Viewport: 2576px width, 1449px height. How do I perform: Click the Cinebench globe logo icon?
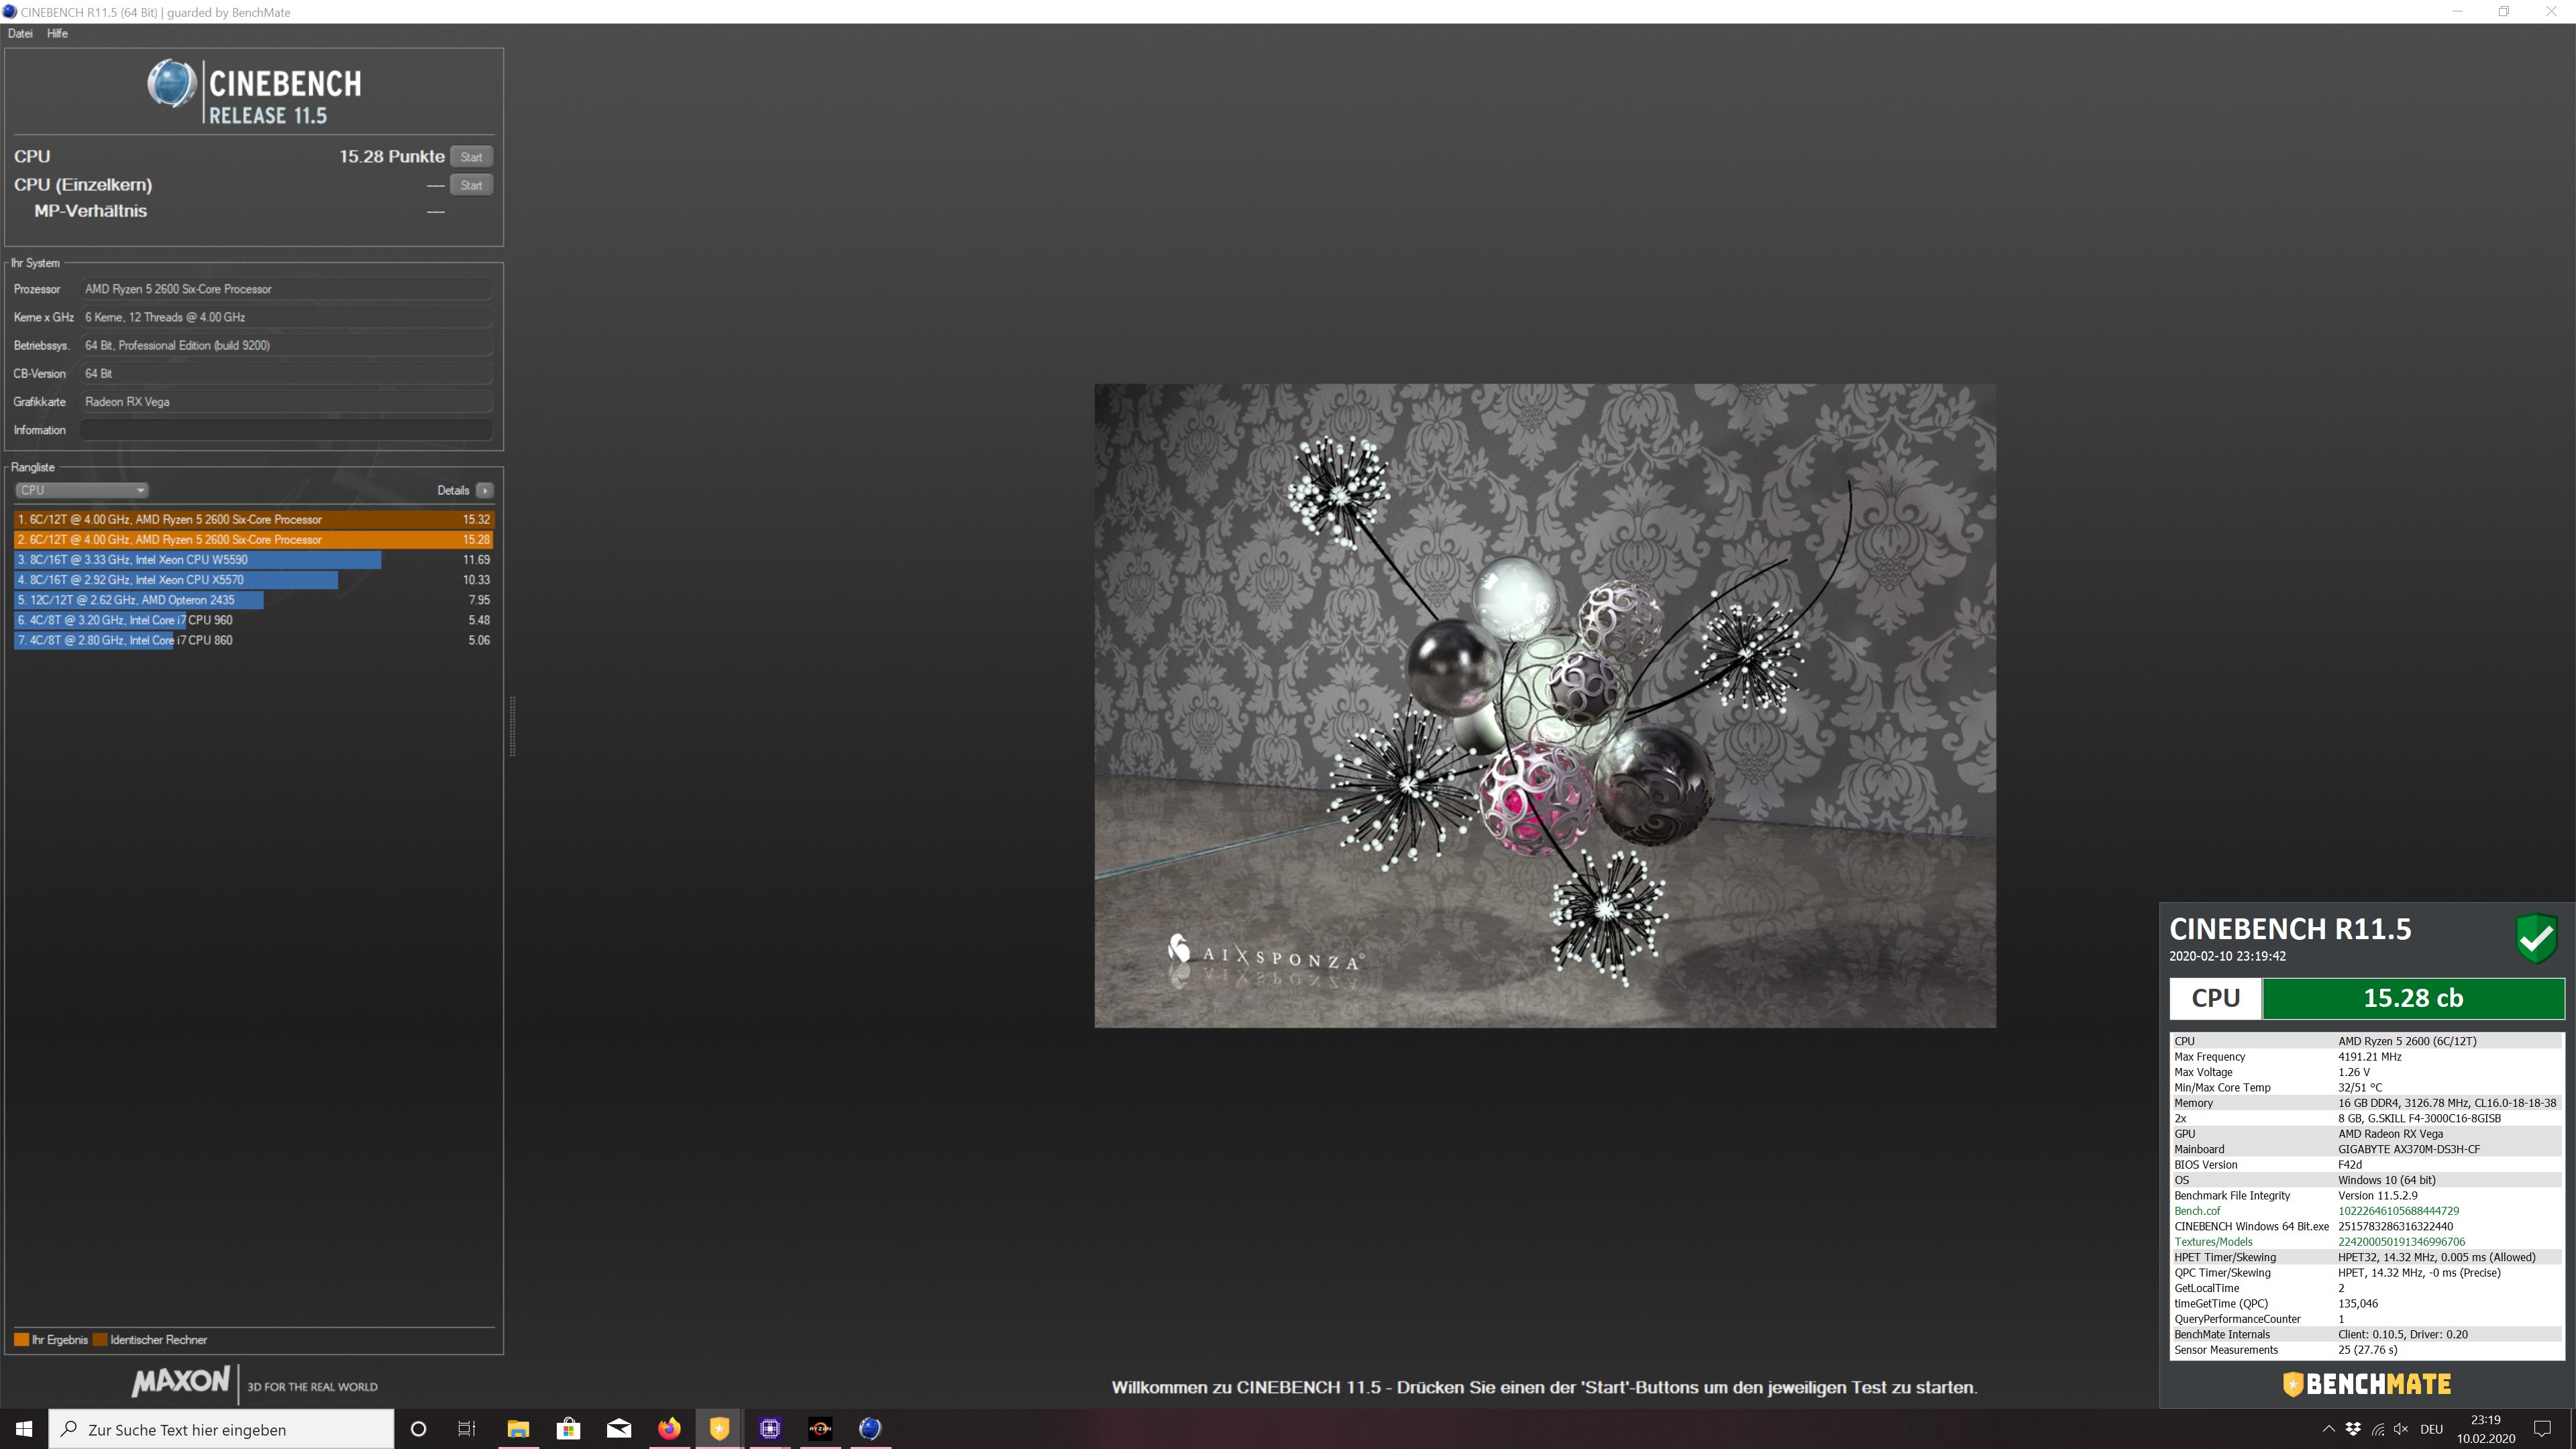tap(172, 83)
